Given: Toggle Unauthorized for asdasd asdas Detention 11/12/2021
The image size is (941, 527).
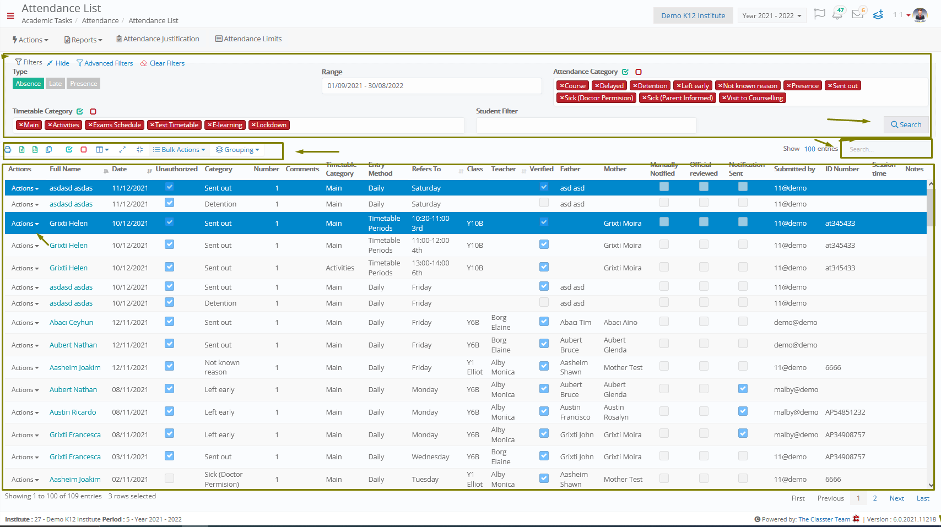Looking at the screenshot, I should pyautogui.click(x=170, y=203).
